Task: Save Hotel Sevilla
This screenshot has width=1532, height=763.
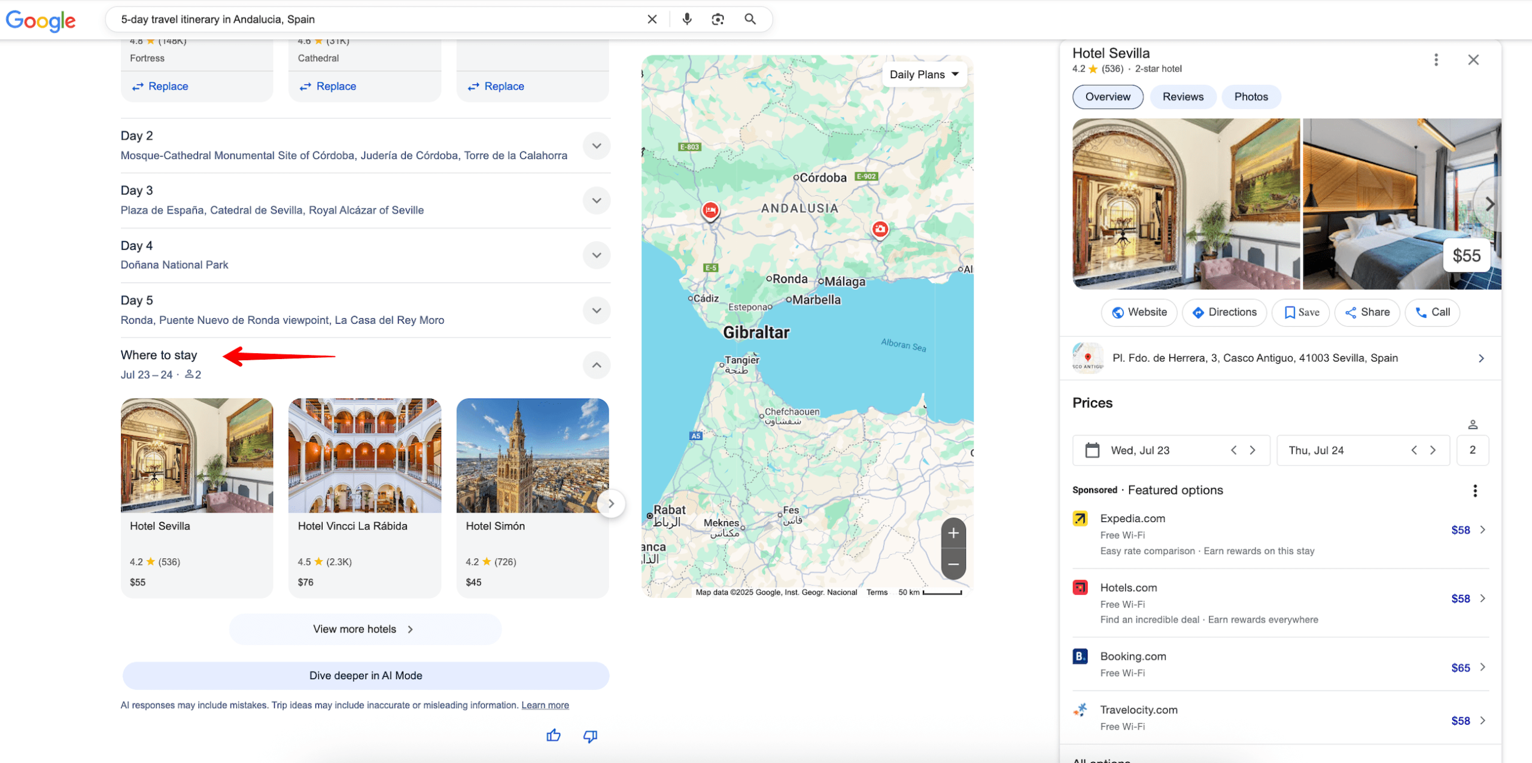Action: (1301, 312)
